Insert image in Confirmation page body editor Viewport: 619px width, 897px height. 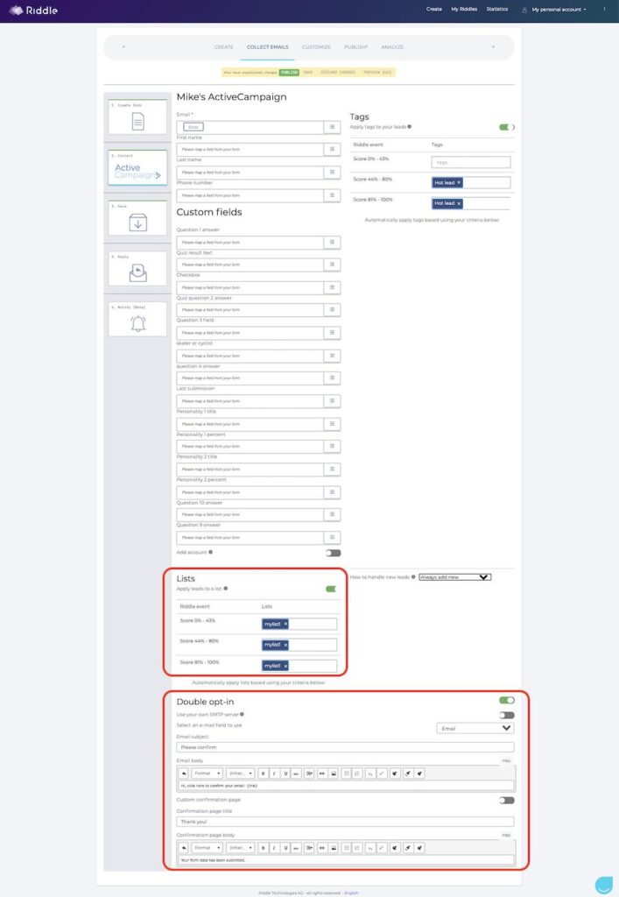[x=334, y=848]
